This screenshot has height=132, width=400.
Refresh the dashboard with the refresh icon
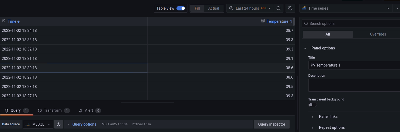290,8
